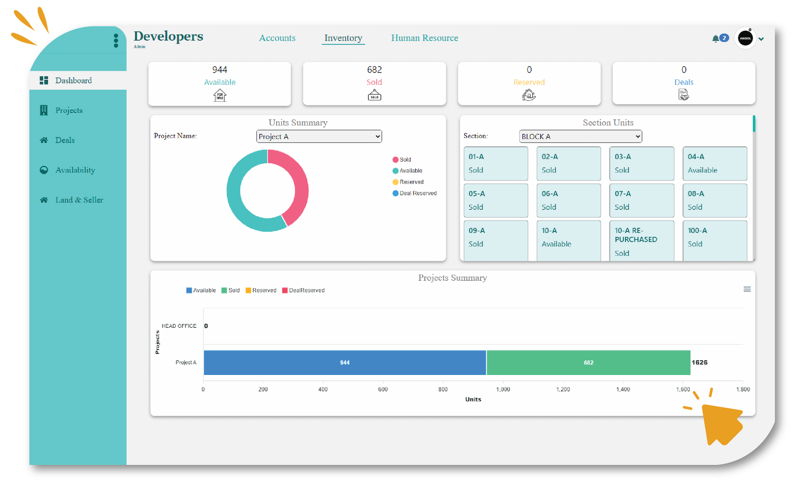Open Availability in the sidebar

[x=75, y=170]
